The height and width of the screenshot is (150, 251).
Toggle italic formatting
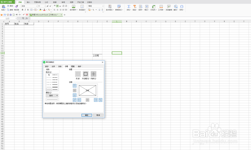[25, 10]
